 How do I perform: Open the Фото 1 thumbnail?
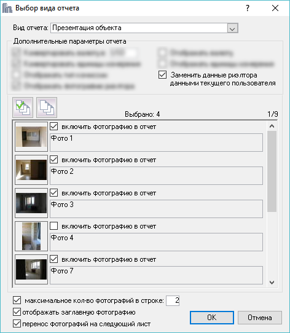click(31, 136)
